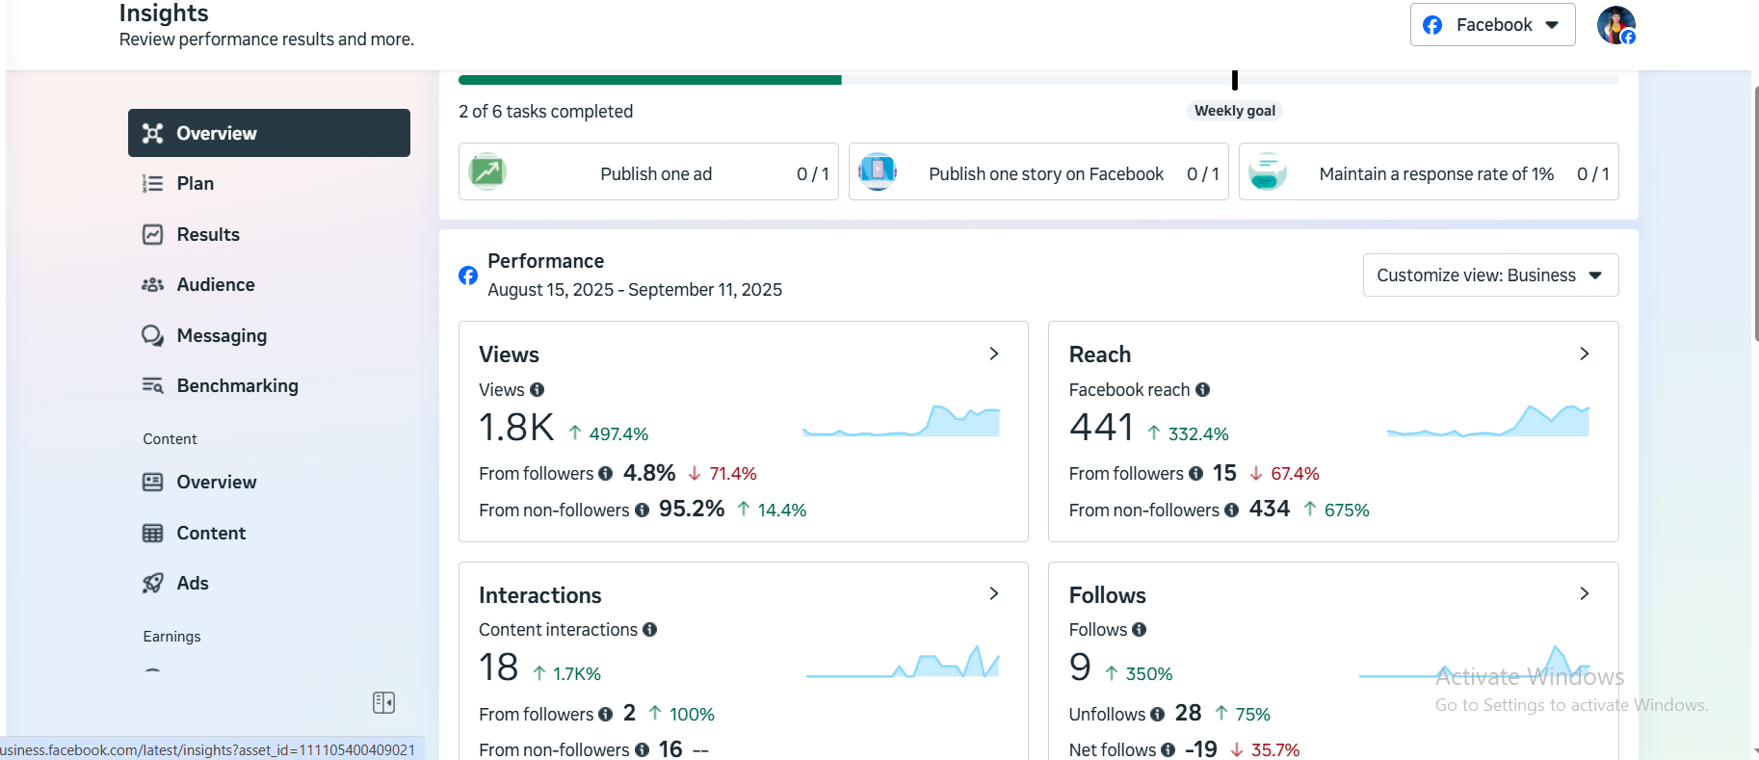
Task: Expand the Follows card arrow
Action: coord(1584,593)
